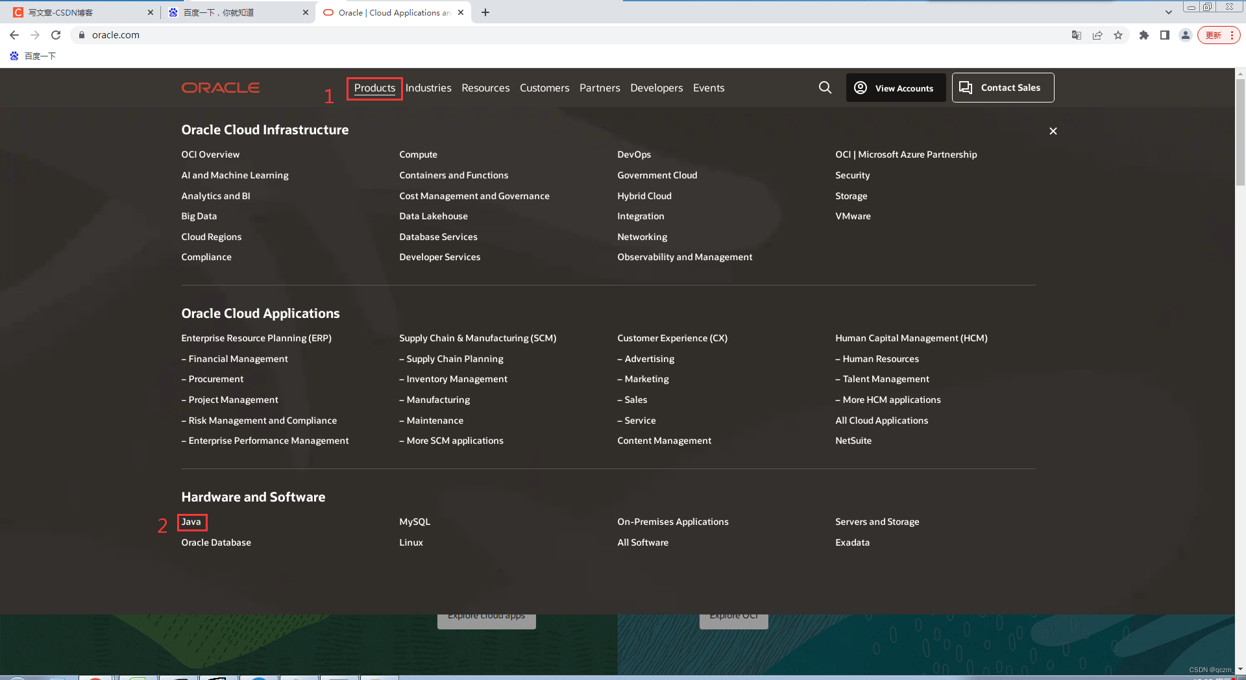Switch to the Baidu tab
Screen dimensions: 1246x680
click(x=237, y=12)
